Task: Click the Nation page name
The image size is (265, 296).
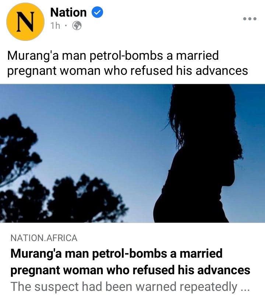Action: [x=68, y=13]
